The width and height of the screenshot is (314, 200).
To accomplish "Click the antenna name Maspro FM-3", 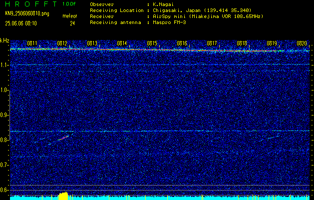I will tap(169, 22).
